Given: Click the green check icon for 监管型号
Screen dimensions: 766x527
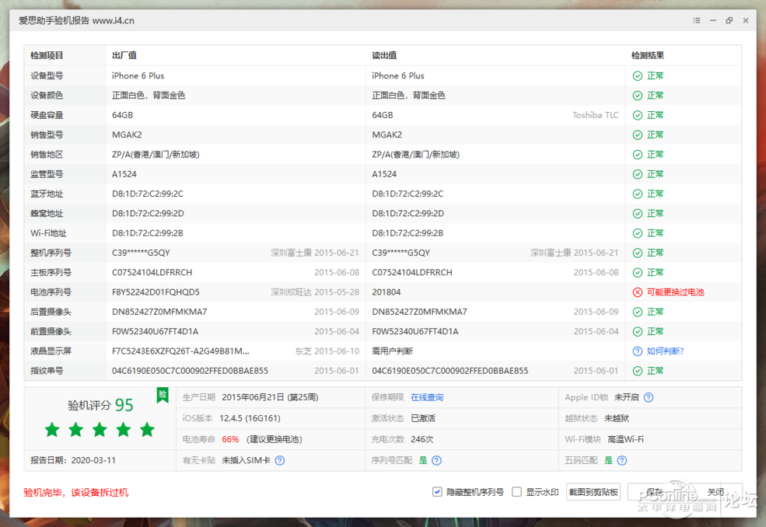Looking at the screenshot, I should (x=638, y=174).
